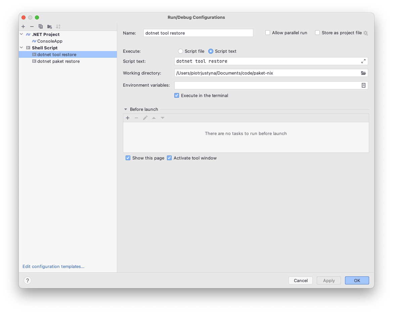Add a new run configuration
The image size is (393, 313).
click(23, 26)
